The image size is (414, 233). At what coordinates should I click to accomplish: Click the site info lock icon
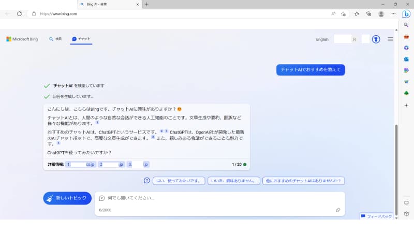(x=34, y=14)
